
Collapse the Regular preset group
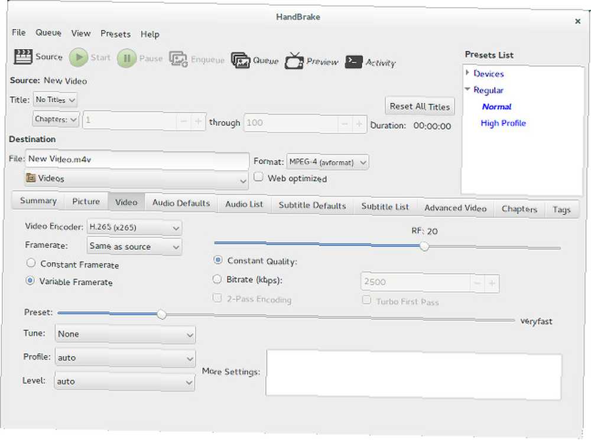[x=467, y=89]
